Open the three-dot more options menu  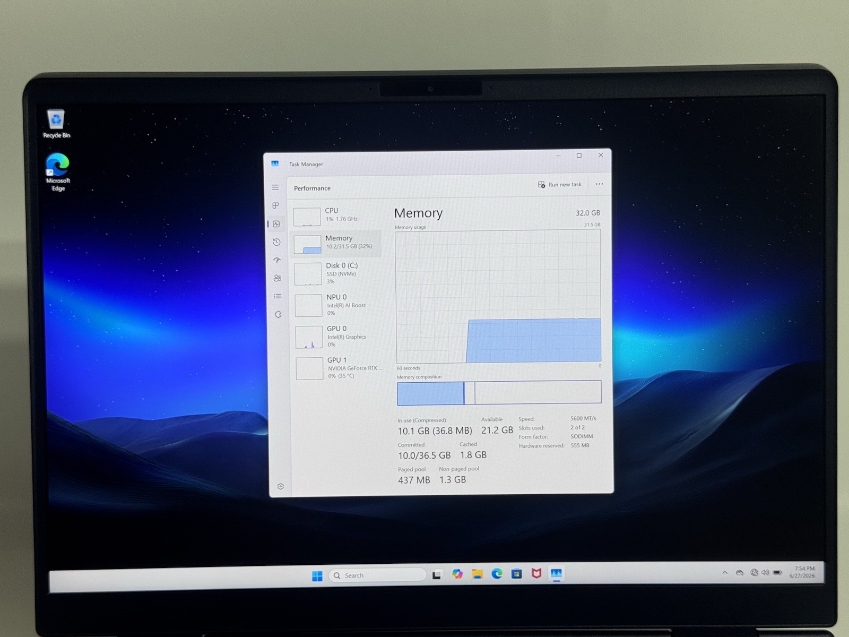(x=599, y=184)
